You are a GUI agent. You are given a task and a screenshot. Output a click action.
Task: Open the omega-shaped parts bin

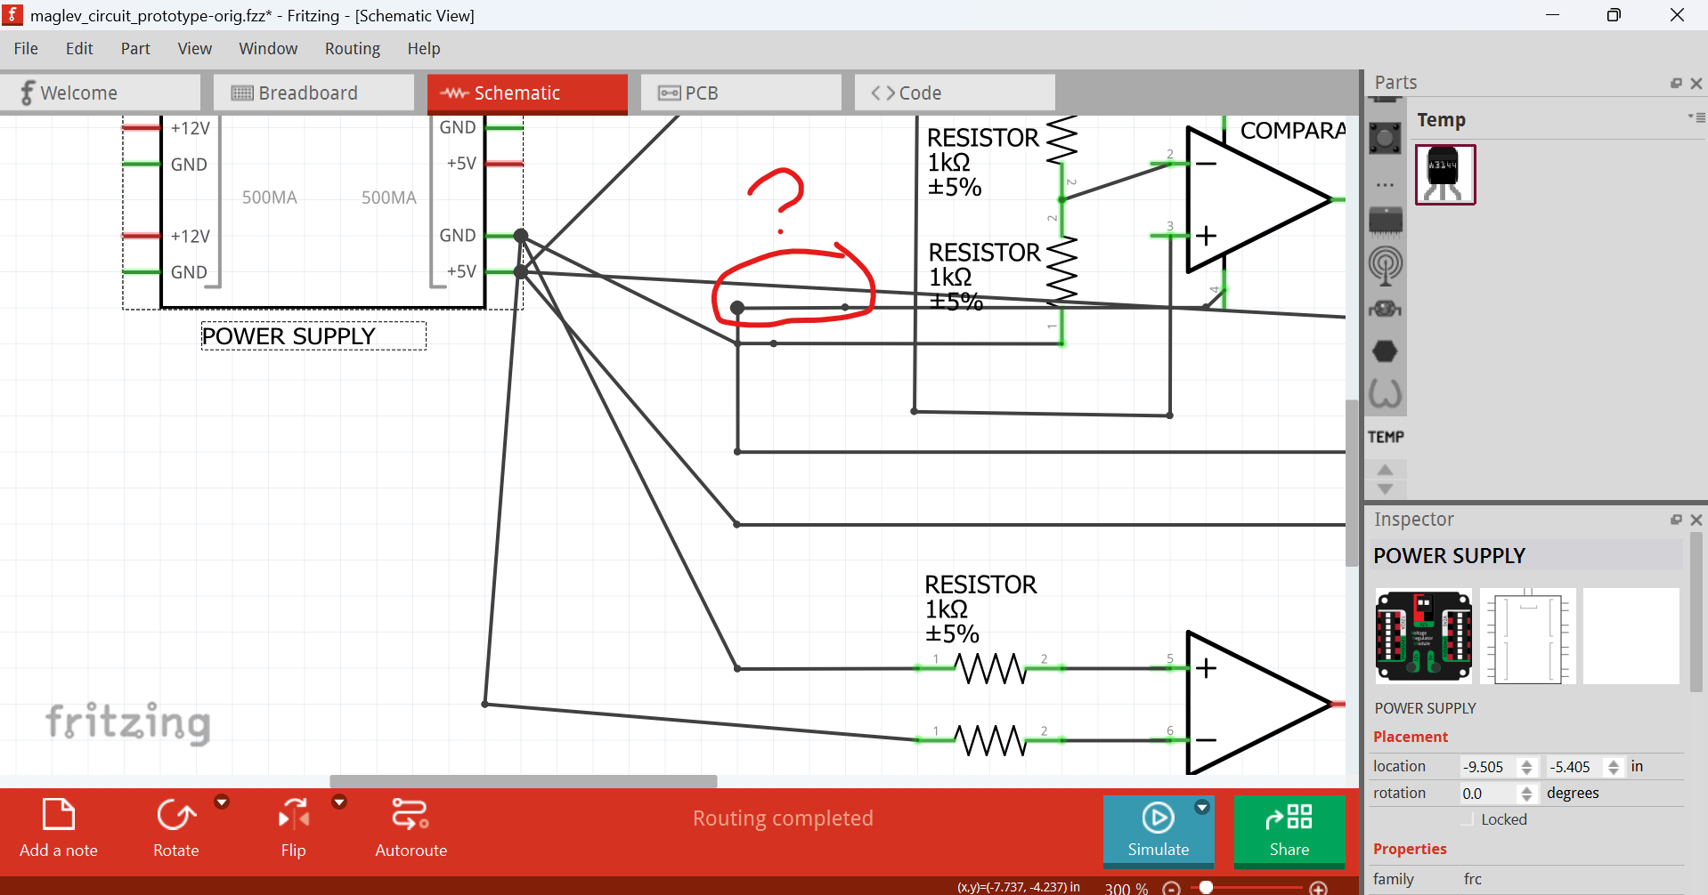pyautogui.click(x=1385, y=393)
